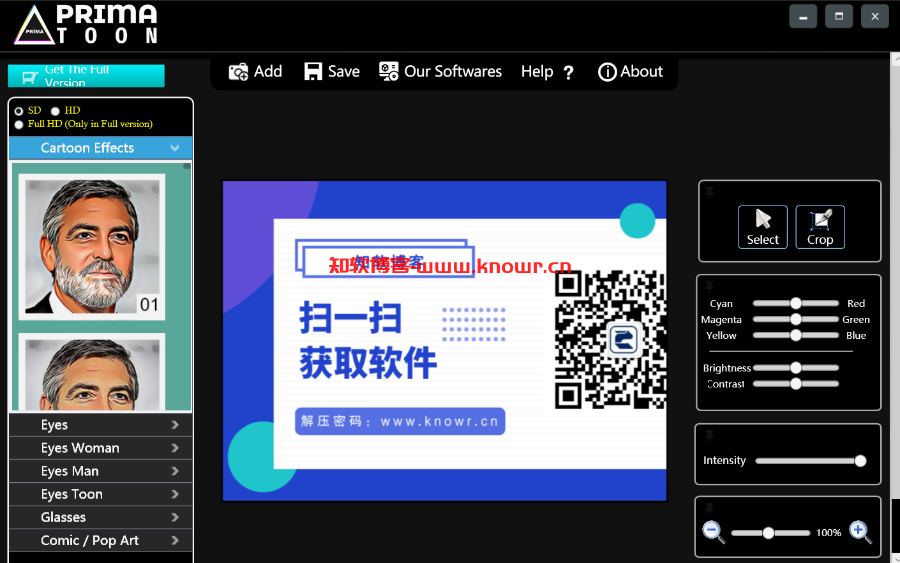Click the zoom out magnifier icon
Screen dimensions: 900x563
coord(714,532)
